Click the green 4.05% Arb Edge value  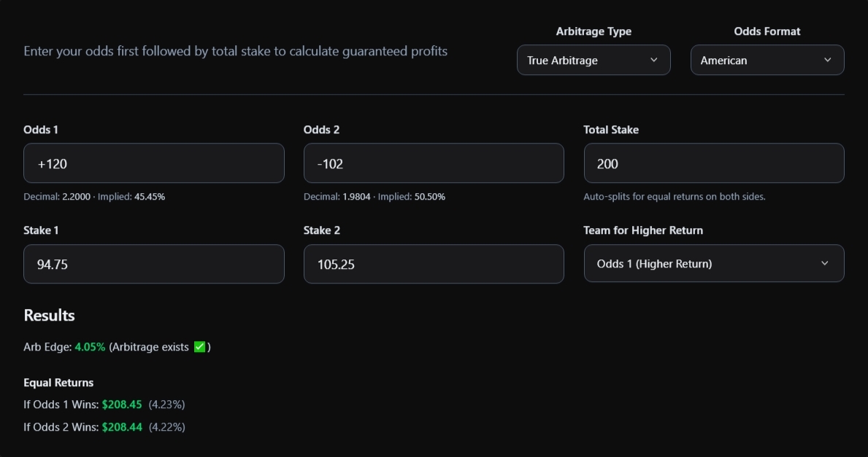[x=88, y=347]
